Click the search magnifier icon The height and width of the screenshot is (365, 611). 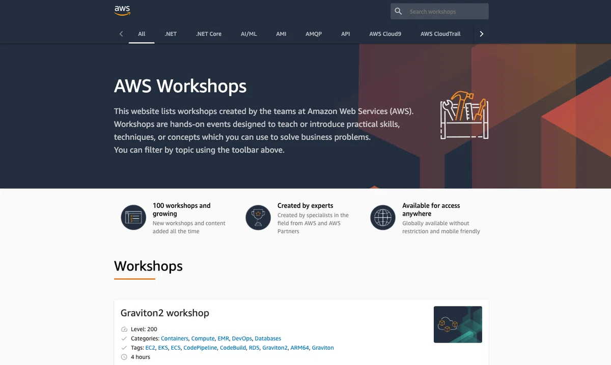pyautogui.click(x=399, y=11)
